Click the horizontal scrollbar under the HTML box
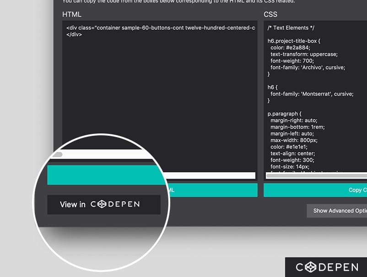 pos(210,176)
